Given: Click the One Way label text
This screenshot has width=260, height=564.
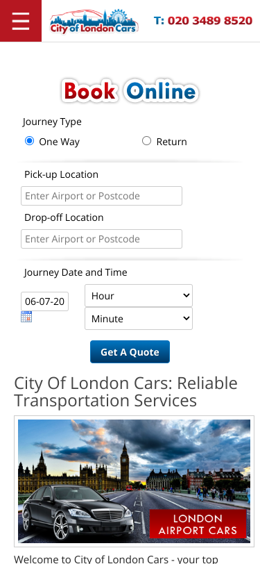Looking at the screenshot, I should (x=59, y=142).
